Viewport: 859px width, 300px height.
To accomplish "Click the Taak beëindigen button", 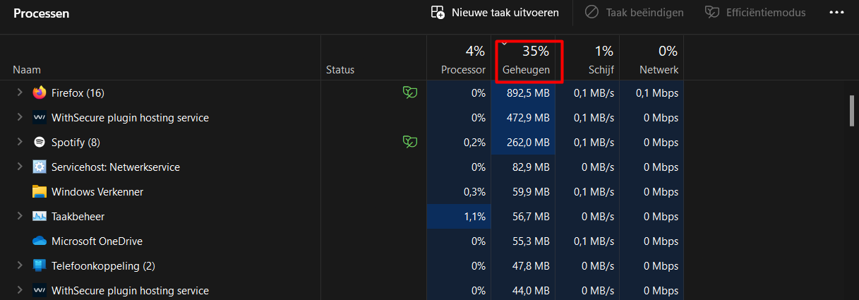I will (635, 13).
